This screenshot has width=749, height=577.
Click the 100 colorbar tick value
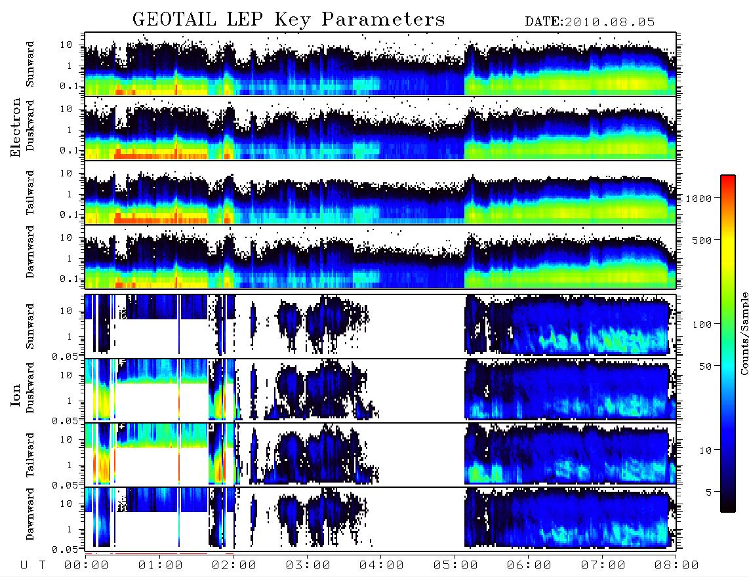702,325
